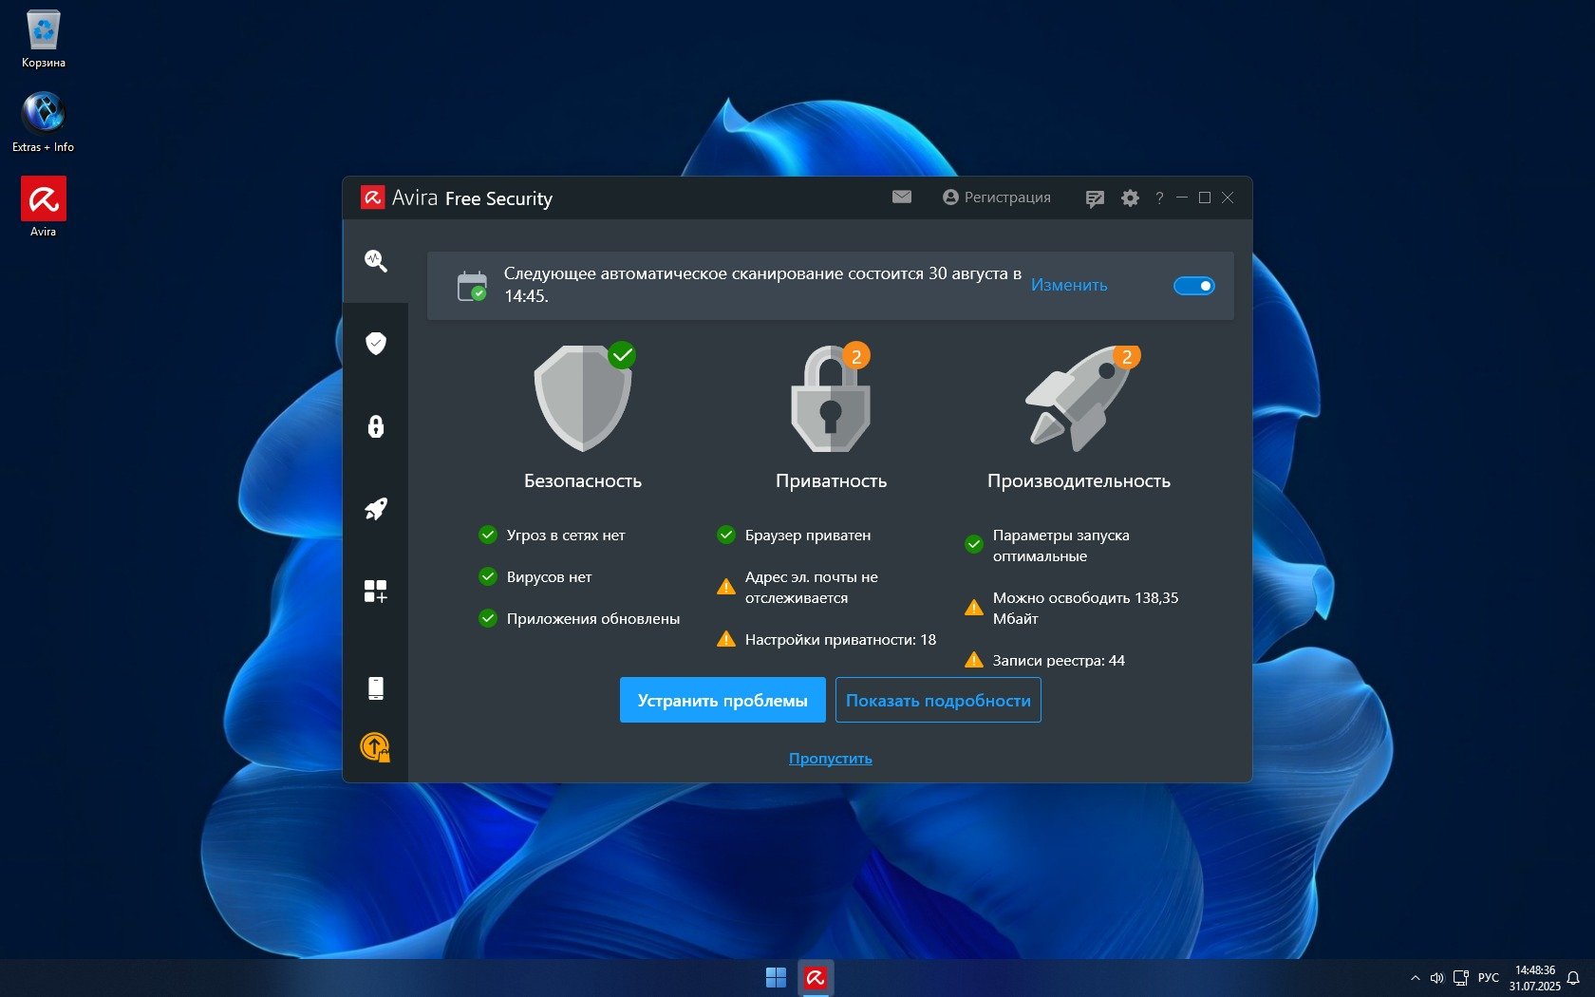Click the question mark help icon
The image size is (1595, 997).
[x=1159, y=198]
